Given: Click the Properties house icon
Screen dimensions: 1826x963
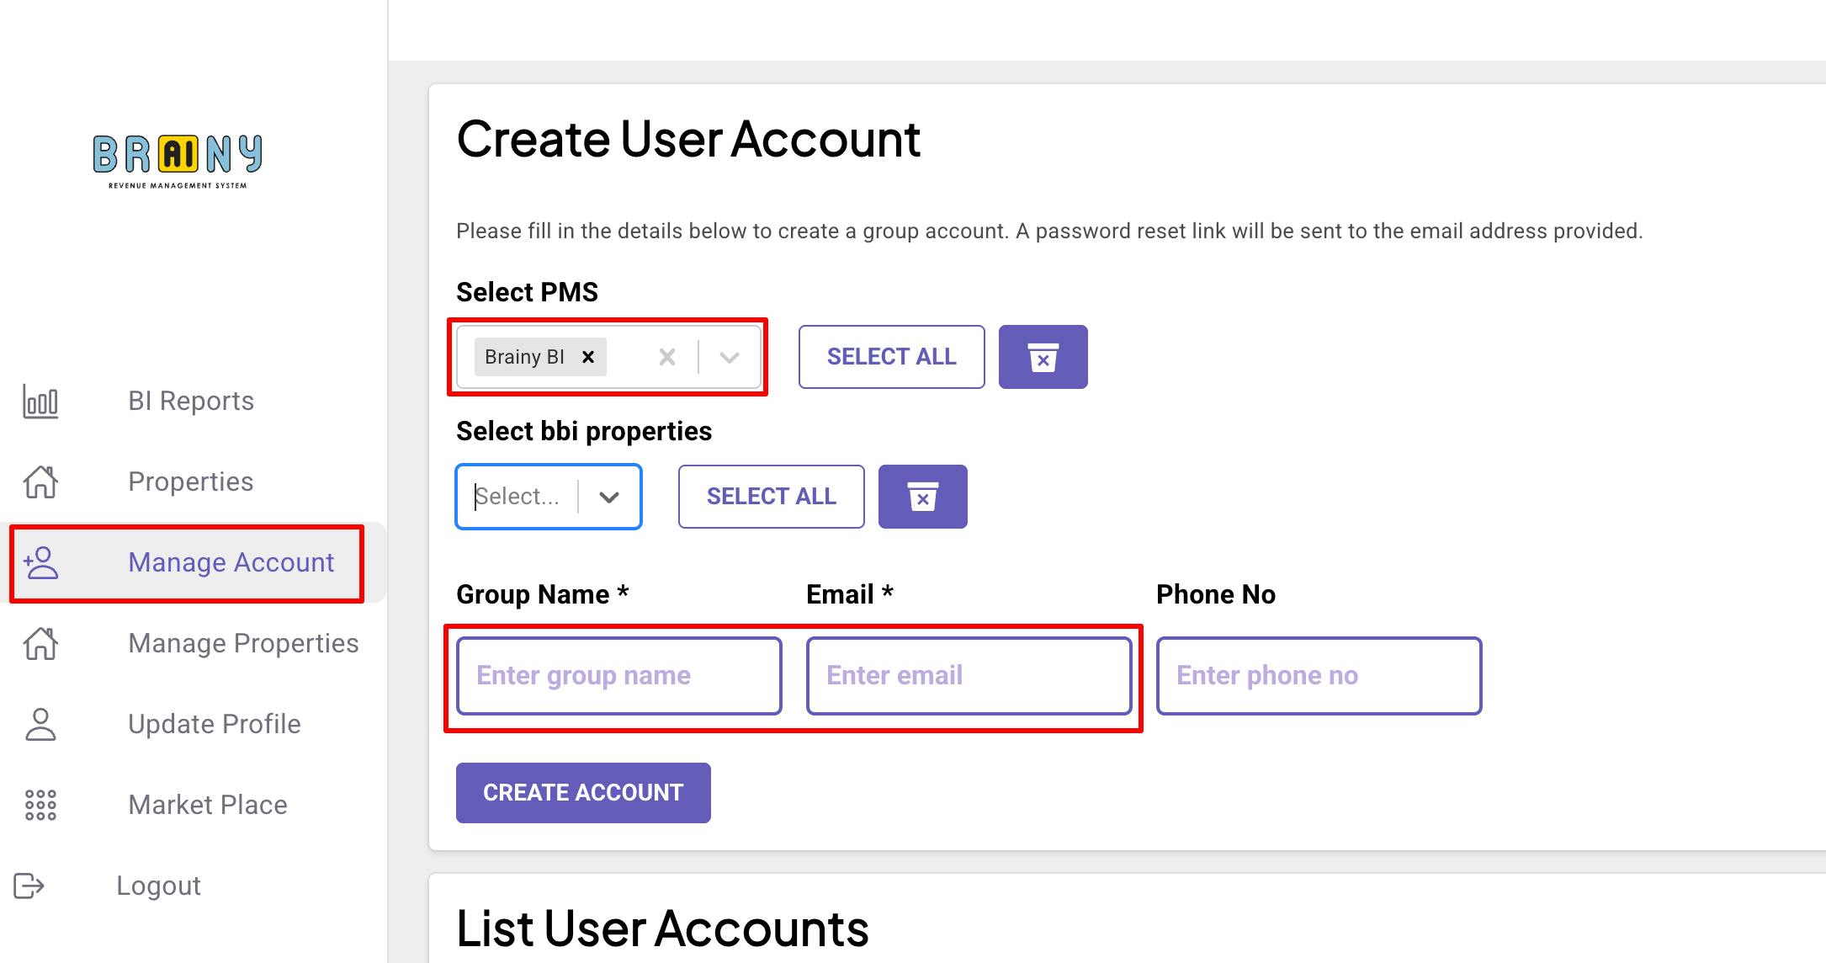Looking at the screenshot, I should (x=40, y=481).
